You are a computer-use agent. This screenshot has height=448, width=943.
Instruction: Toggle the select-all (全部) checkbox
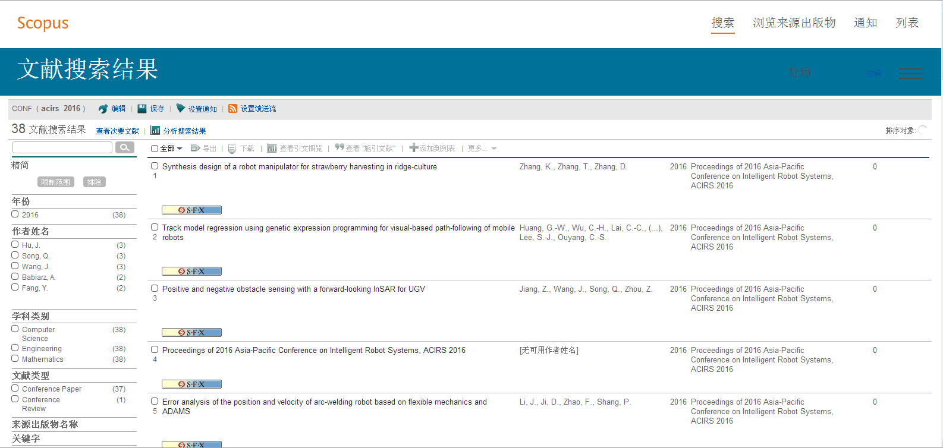coord(155,149)
